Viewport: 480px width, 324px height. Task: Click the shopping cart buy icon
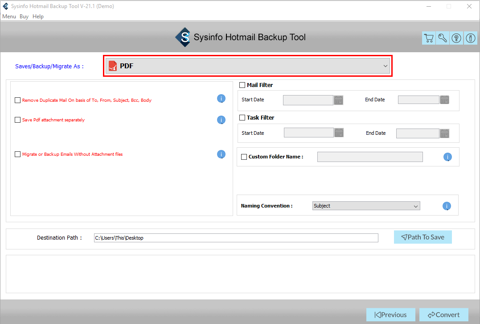429,38
